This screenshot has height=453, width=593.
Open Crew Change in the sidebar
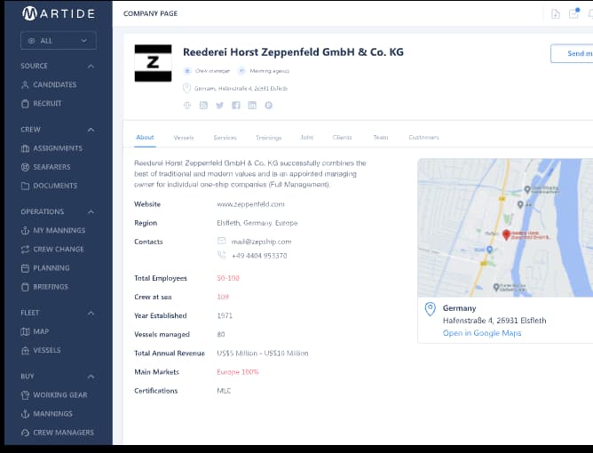59,249
